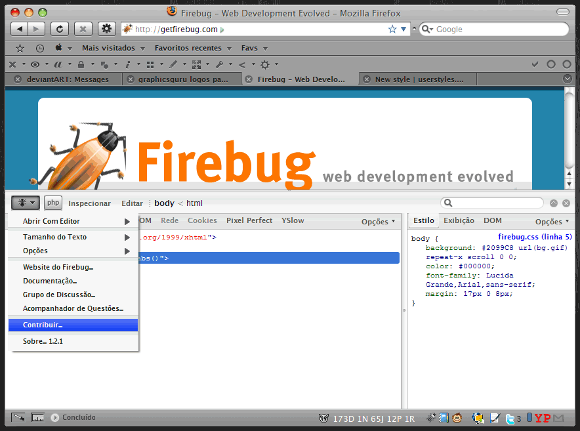Screen dimensions: 580x431
Task: Open the Favoritos recentes dropdown
Action: tap(193, 48)
